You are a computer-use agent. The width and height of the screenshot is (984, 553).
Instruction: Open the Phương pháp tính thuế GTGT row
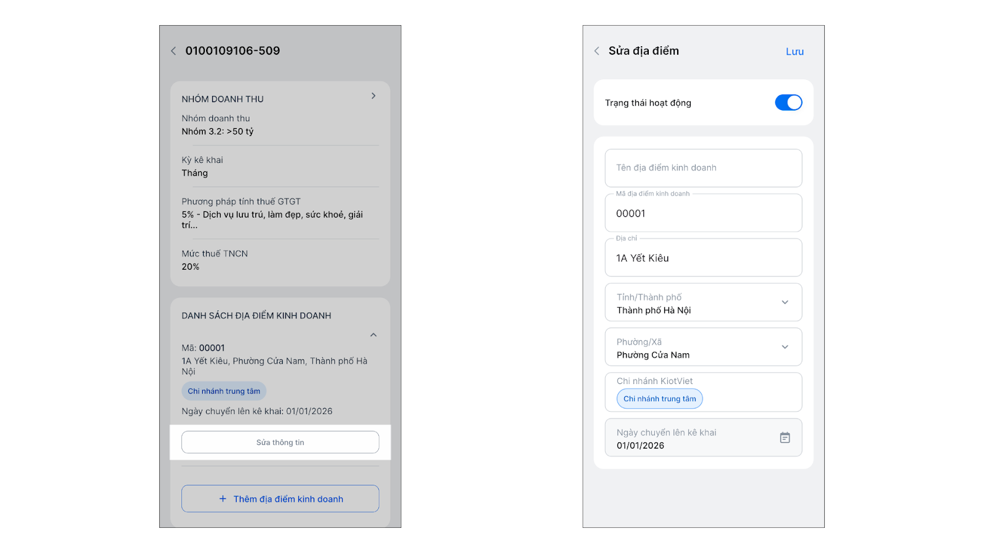[280, 213]
